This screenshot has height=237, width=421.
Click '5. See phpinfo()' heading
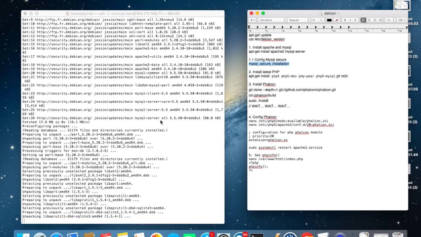click(x=264, y=155)
